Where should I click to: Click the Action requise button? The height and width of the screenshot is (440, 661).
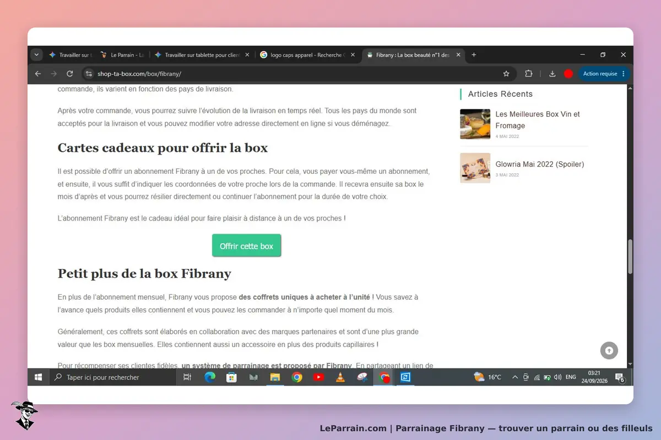pyautogui.click(x=604, y=74)
